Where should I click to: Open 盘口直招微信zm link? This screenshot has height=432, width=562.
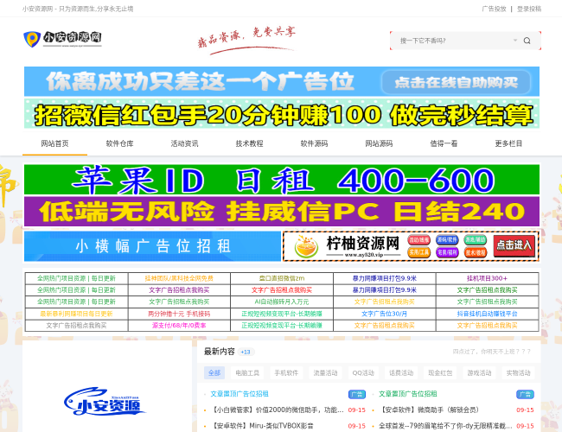(282, 278)
